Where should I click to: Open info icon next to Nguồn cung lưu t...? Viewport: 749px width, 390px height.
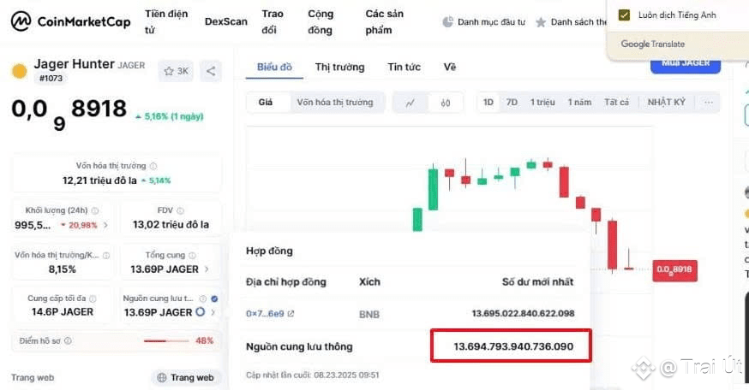pos(202,299)
